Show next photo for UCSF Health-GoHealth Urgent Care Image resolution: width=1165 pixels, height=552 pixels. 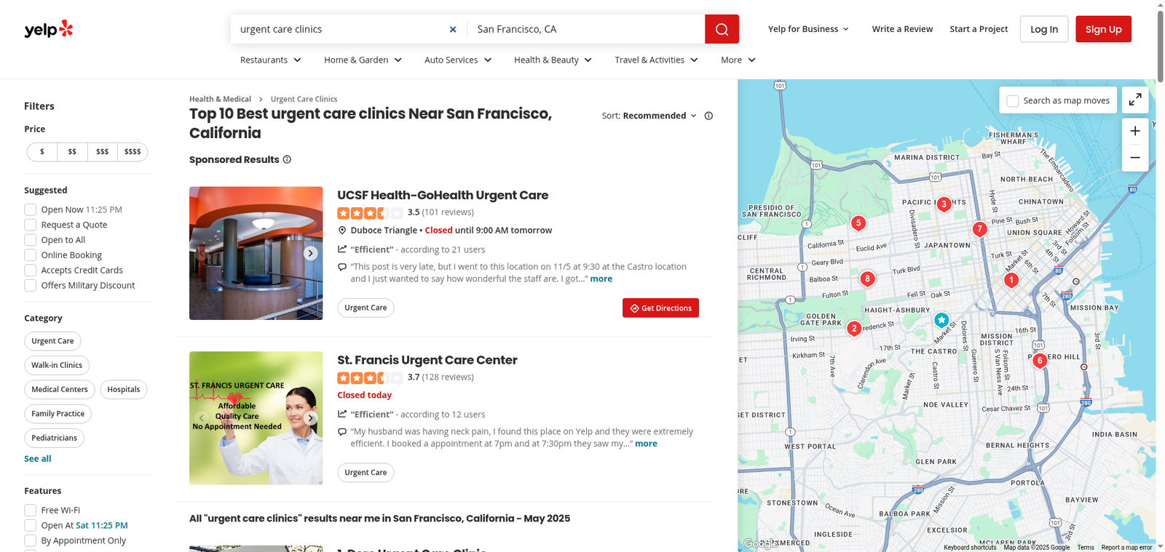pyautogui.click(x=311, y=253)
